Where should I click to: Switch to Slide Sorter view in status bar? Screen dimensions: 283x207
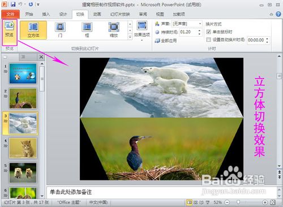click(x=196, y=202)
